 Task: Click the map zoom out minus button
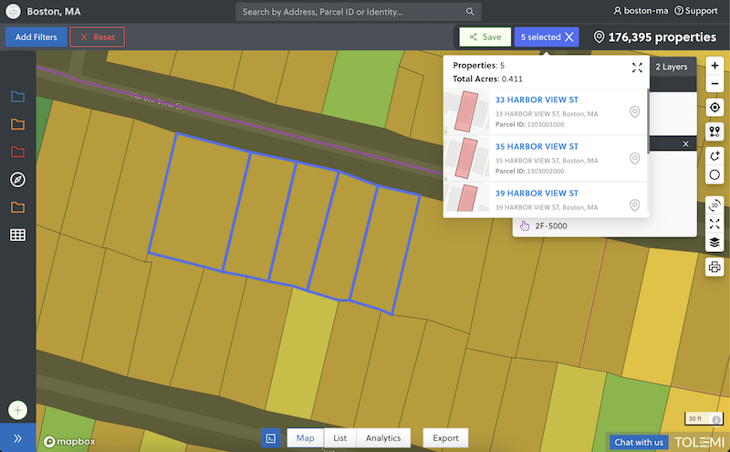tap(714, 84)
